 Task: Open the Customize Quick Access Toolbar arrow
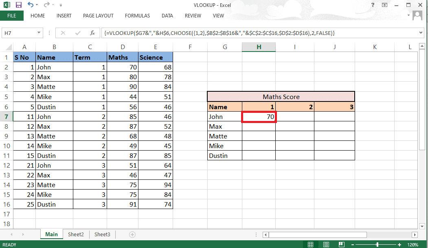point(61,5)
